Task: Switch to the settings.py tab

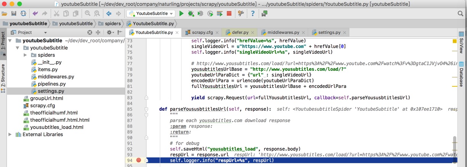Action: [x=329, y=33]
